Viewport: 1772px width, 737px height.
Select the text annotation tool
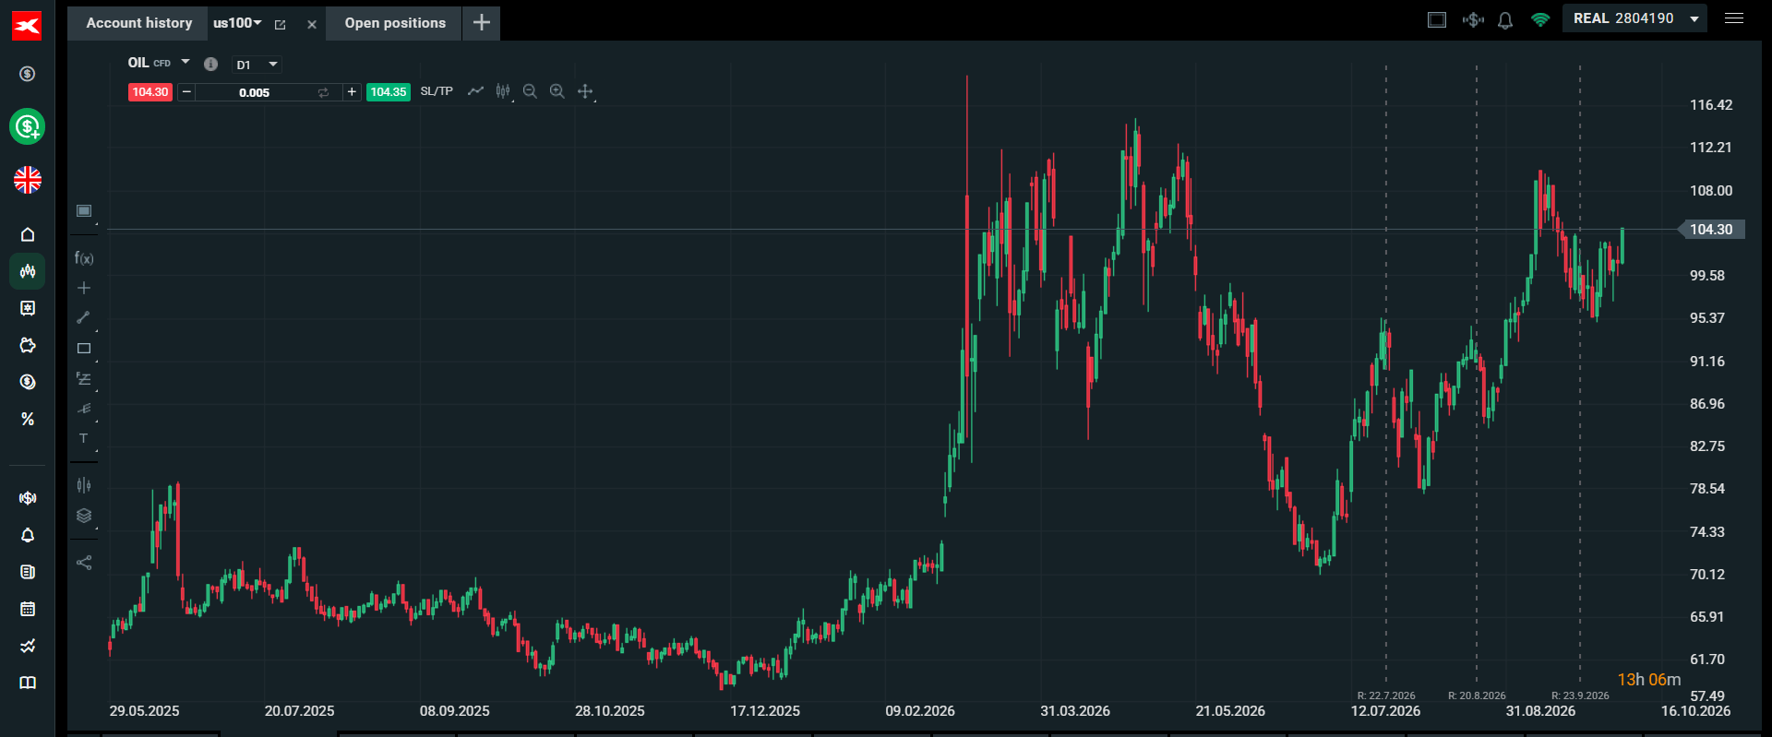(84, 438)
